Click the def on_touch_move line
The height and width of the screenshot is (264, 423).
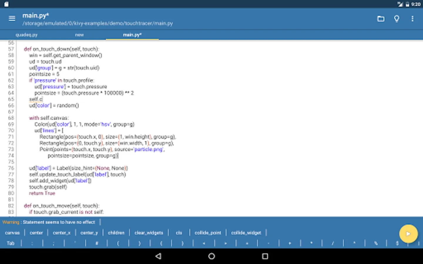click(x=62, y=206)
